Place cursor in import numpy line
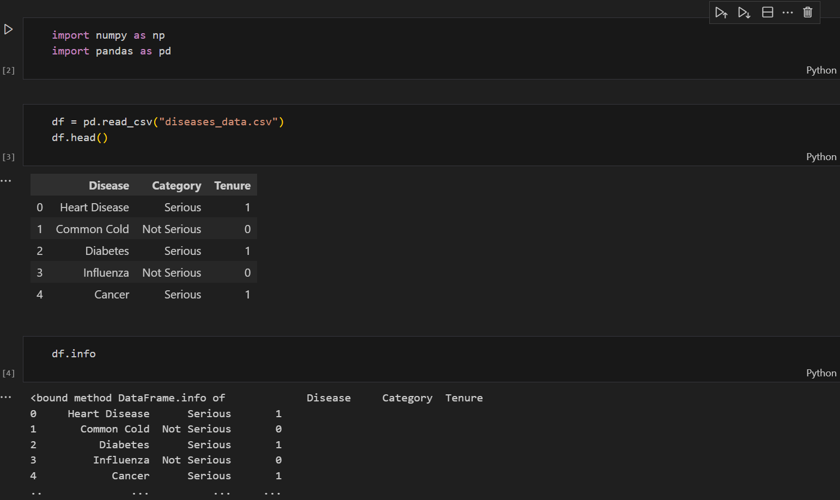Image resolution: width=840 pixels, height=500 pixels. [109, 35]
